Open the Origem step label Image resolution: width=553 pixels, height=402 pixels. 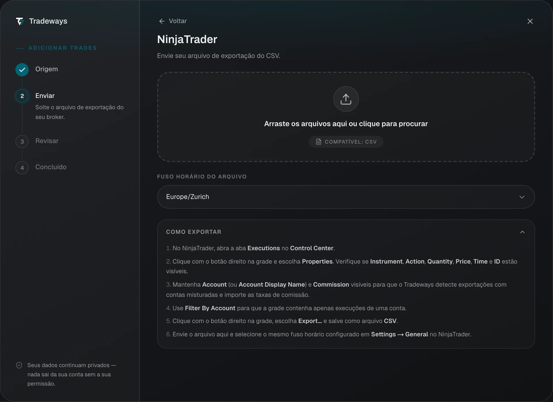point(47,69)
